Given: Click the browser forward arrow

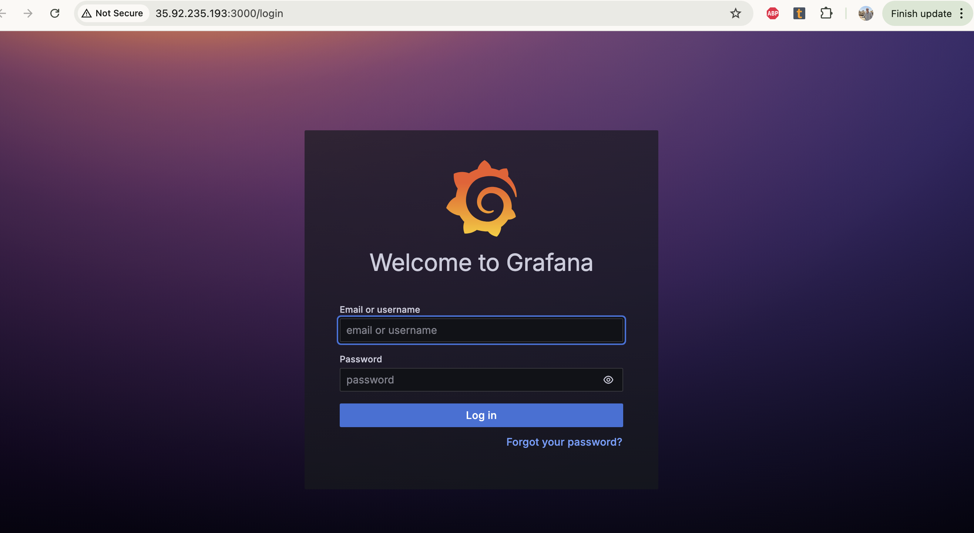Looking at the screenshot, I should (28, 14).
